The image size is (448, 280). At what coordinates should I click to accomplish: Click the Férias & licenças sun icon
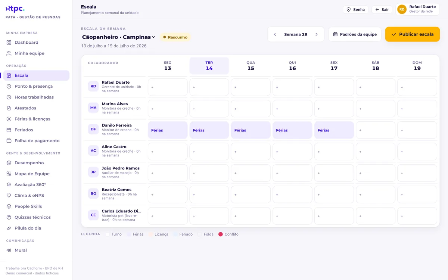pyautogui.click(x=9, y=119)
